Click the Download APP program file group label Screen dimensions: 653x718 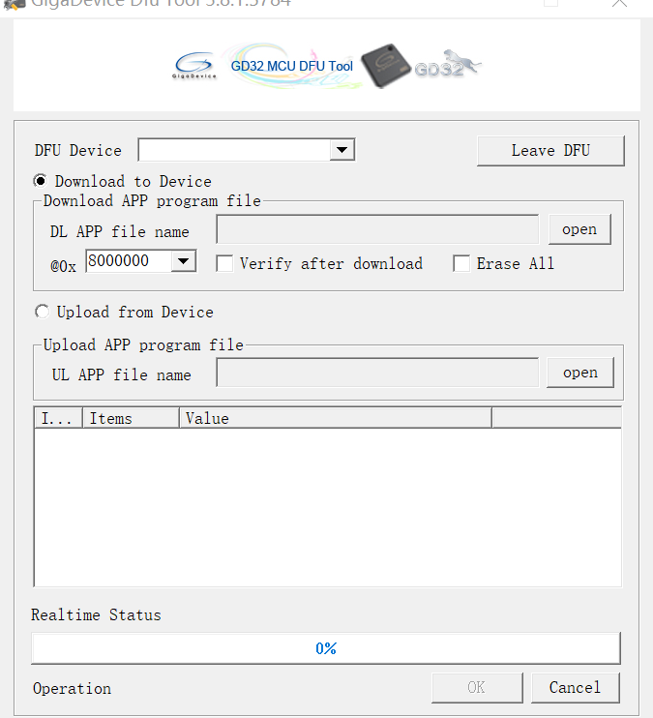tap(152, 201)
